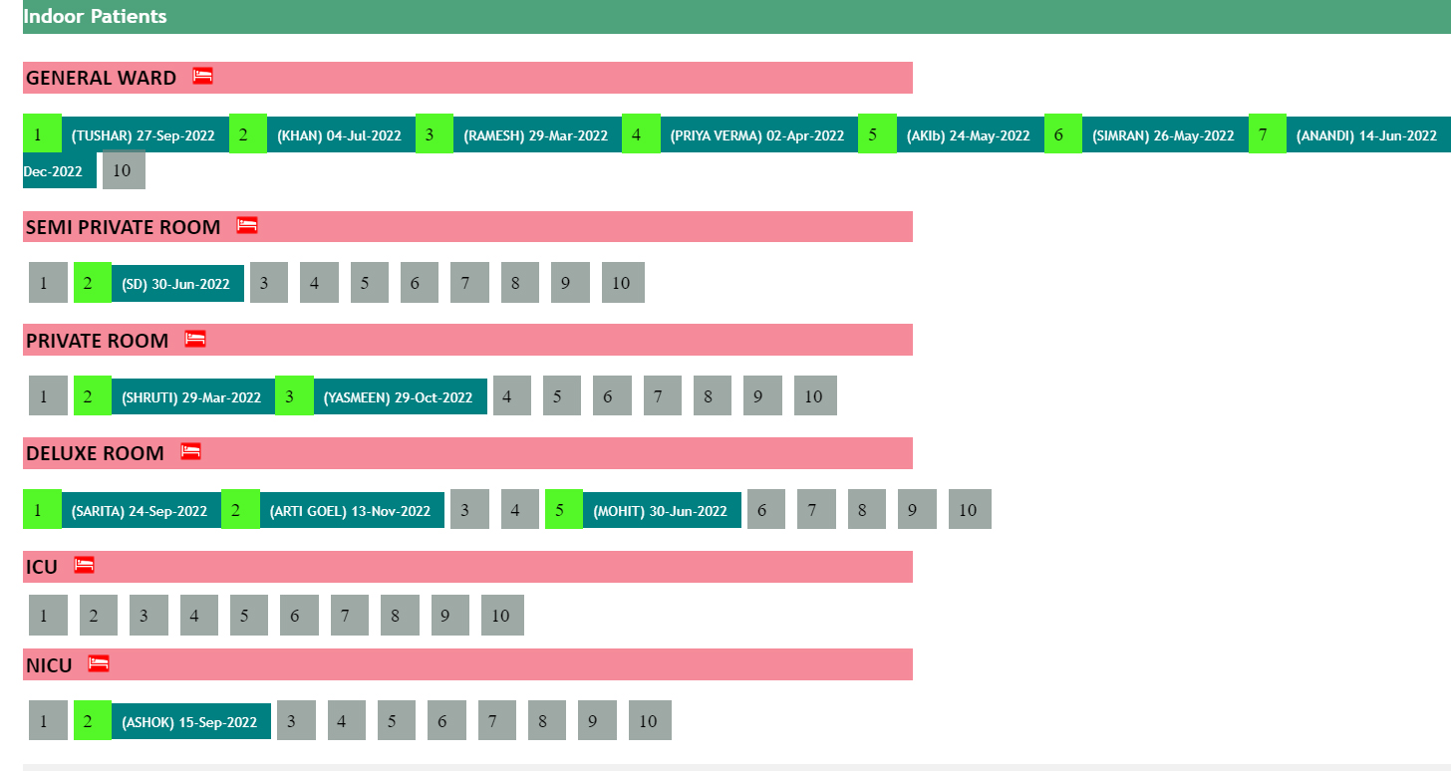Select empty bed 1 in Private Room
This screenshot has height=771, width=1451.
(48, 395)
